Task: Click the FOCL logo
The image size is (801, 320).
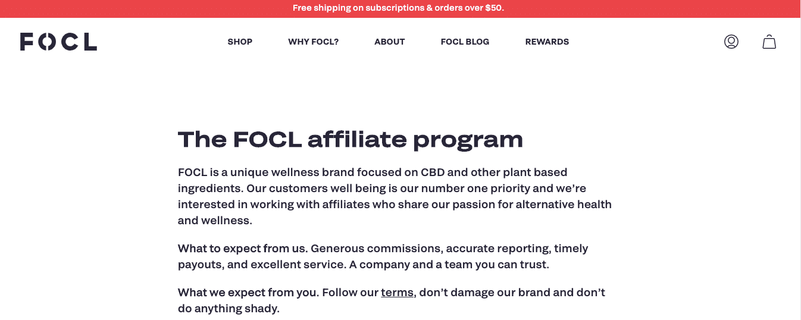Action: 58,42
